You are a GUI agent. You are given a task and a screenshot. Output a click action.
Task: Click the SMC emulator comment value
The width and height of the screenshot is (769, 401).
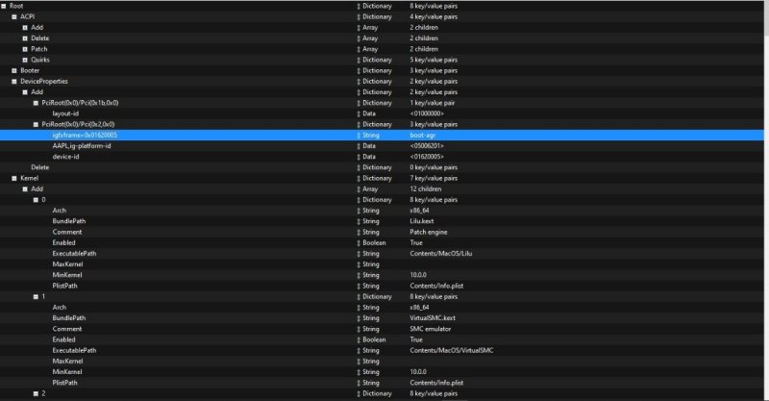tap(431, 329)
